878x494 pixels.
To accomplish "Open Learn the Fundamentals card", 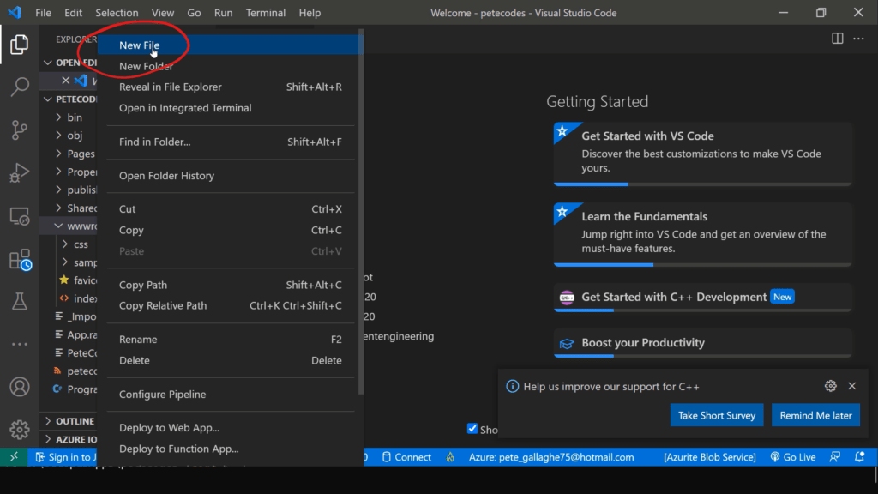I will (x=703, y=234).
